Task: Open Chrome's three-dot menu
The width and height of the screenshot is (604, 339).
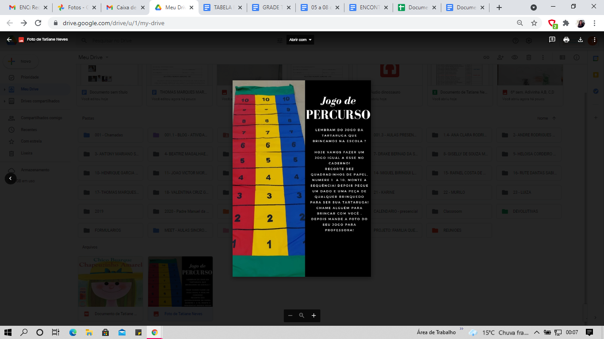Action: [x=595, y=23]
